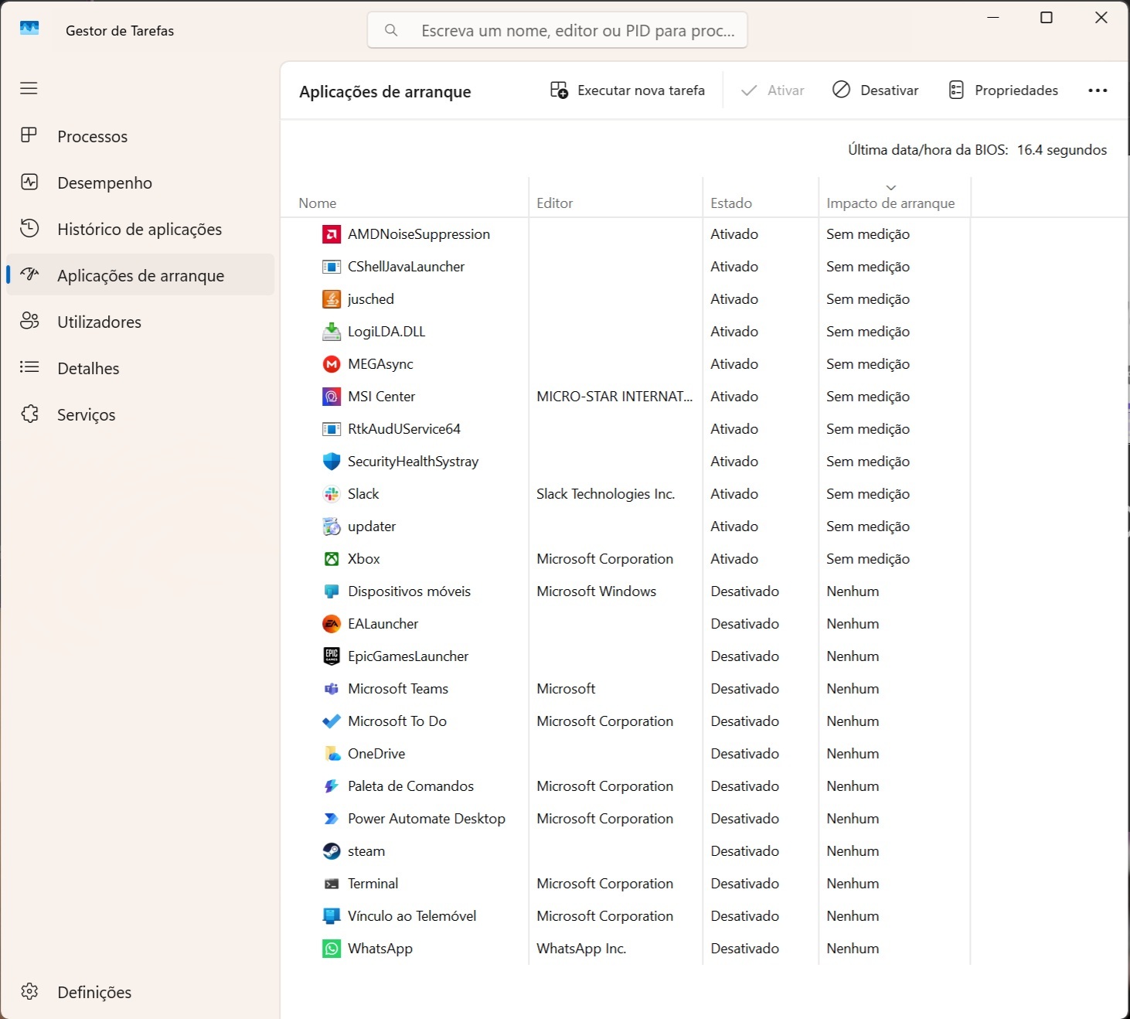Toggle the hamburger navigation menu
The width and height of the screenshot is (1130, 1019).
click(29, 88)
